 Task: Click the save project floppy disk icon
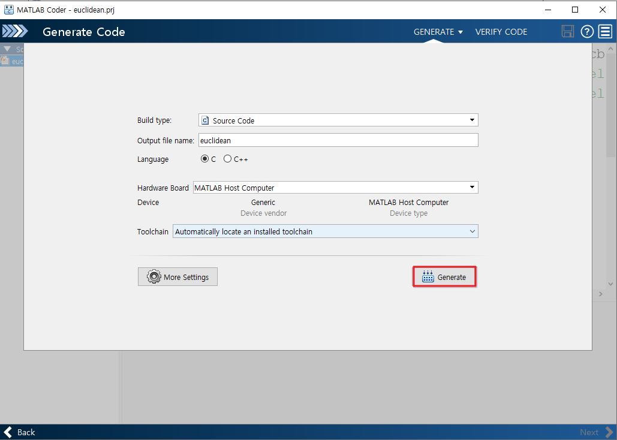(x=567, y=31)
